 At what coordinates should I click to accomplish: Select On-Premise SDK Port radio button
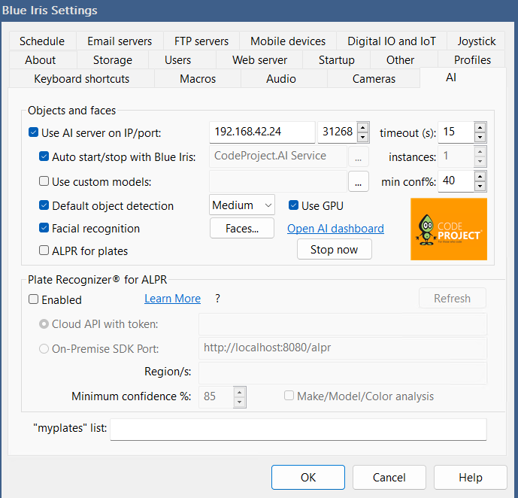(44, 348)
